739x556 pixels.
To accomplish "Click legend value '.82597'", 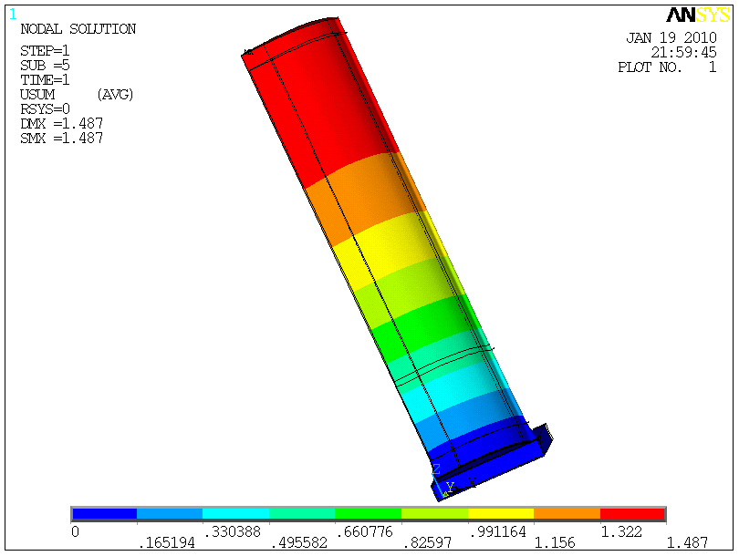I will 428,543.
